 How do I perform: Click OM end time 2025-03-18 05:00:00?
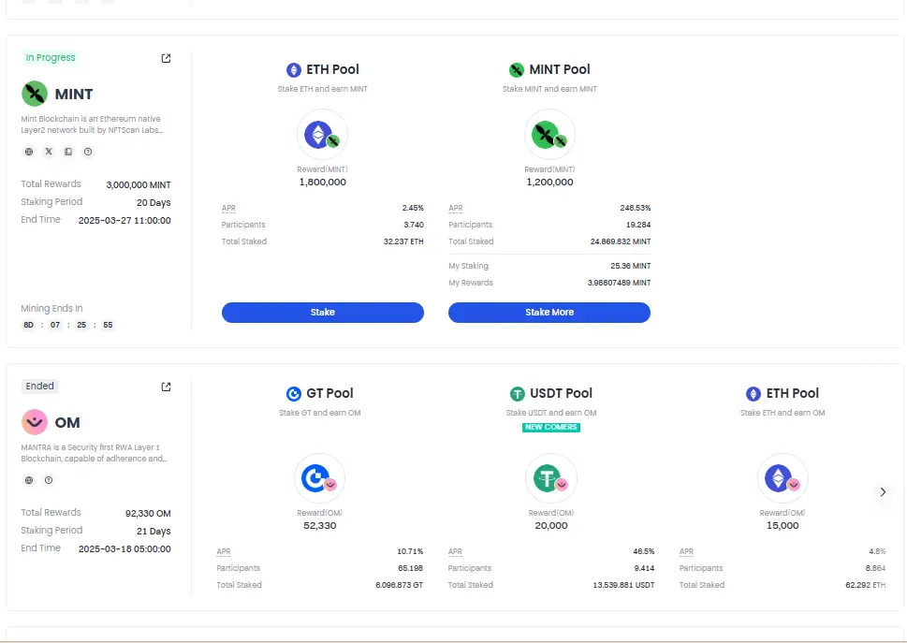[124, 548]
